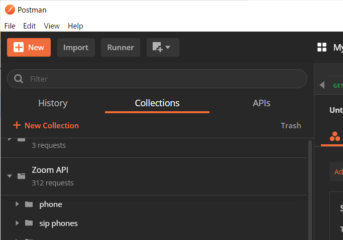Open the Help menu

[x=75, y=26]
